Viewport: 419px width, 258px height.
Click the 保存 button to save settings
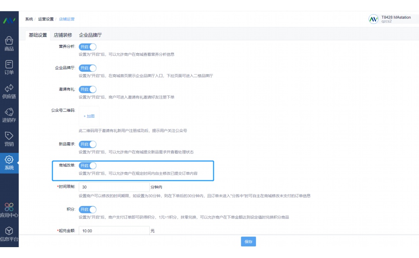(x=248, y=241)
